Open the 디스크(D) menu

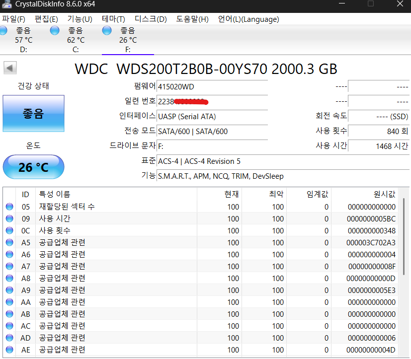[x=151, y=19]
